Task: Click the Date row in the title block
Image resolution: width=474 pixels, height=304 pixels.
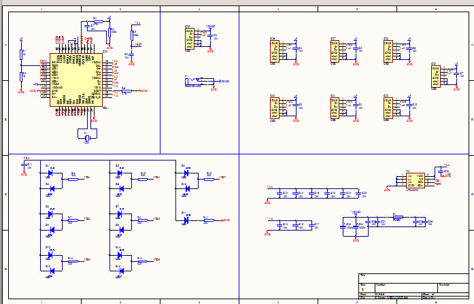Action: 390,294
